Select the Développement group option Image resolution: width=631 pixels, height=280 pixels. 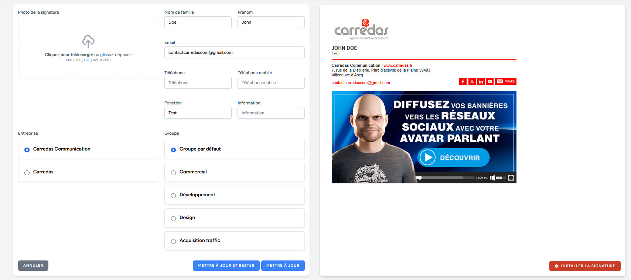tap(173, 196)
